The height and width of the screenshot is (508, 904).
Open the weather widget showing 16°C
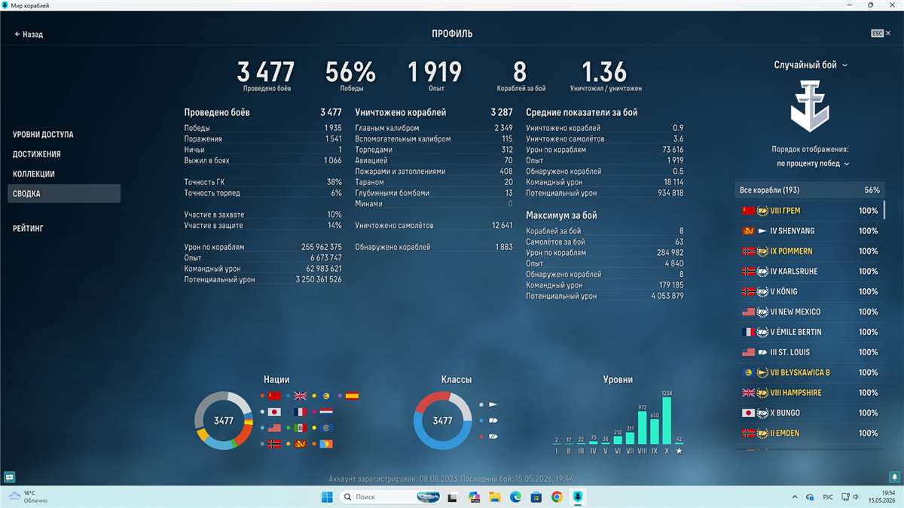(x=26, y=497)
